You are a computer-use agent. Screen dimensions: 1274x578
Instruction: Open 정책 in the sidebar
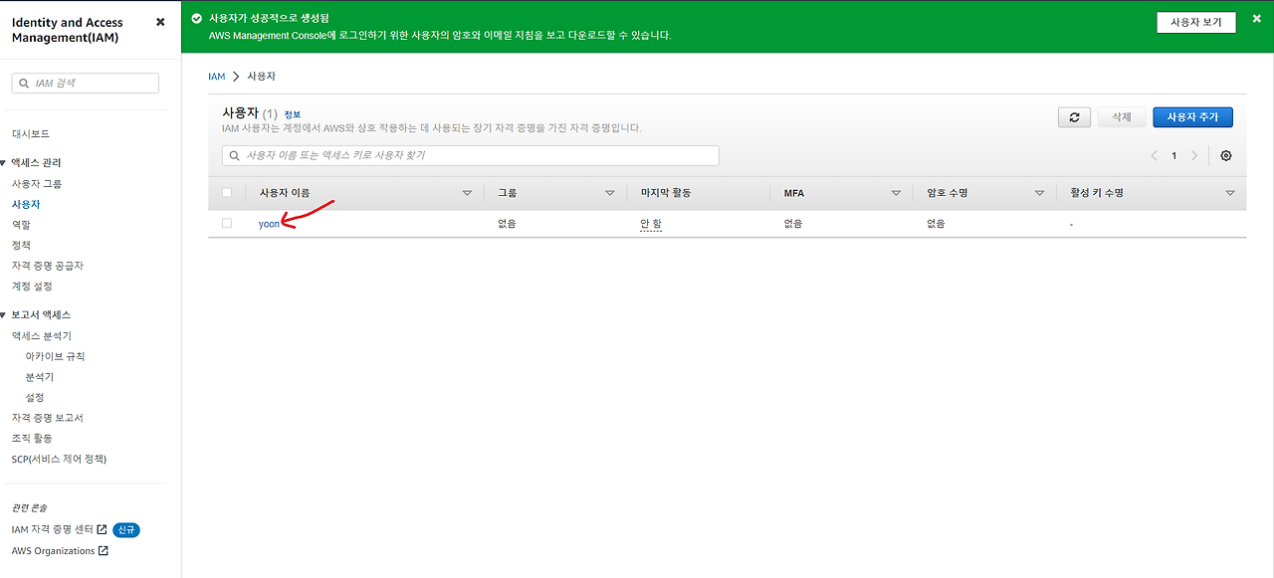point(21,245)
